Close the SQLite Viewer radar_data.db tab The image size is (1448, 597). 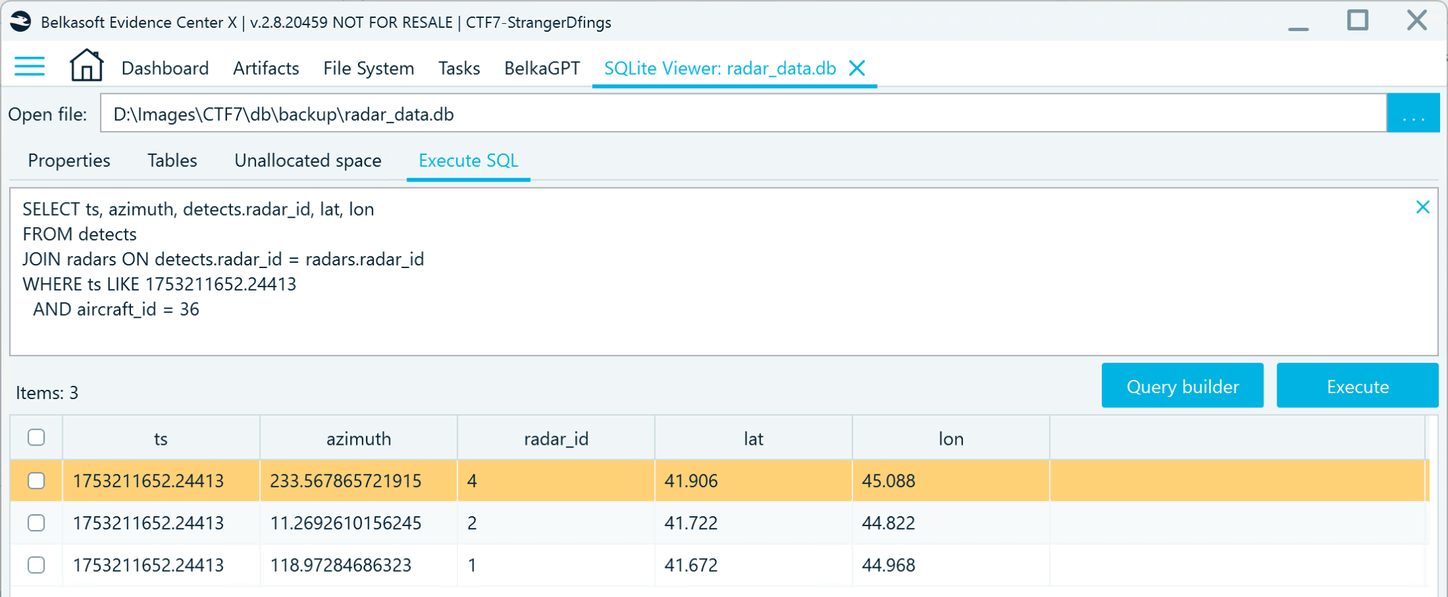point(857,68)
